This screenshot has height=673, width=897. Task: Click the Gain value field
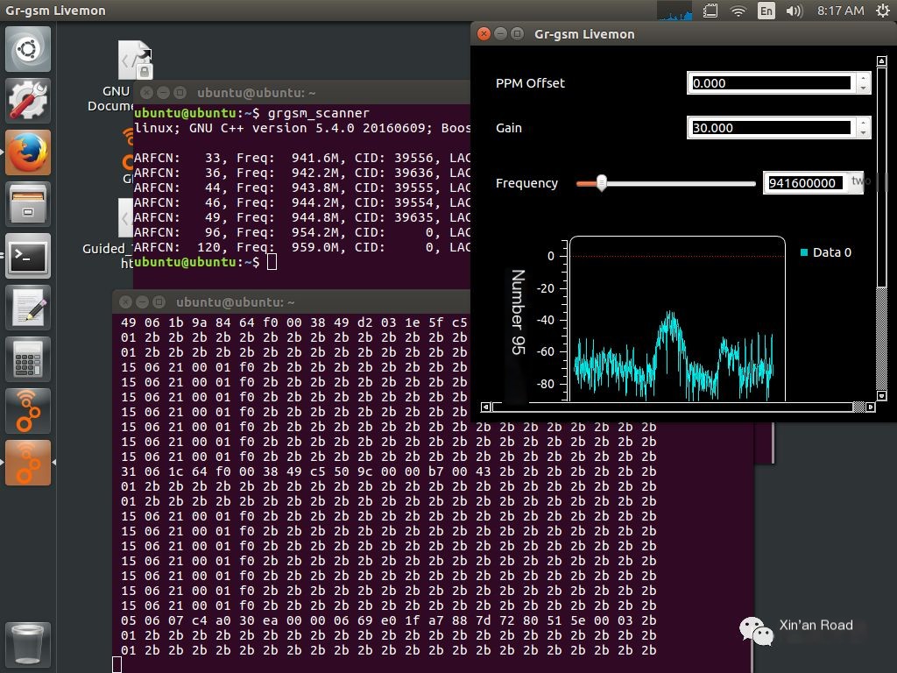tap(771, 128)
